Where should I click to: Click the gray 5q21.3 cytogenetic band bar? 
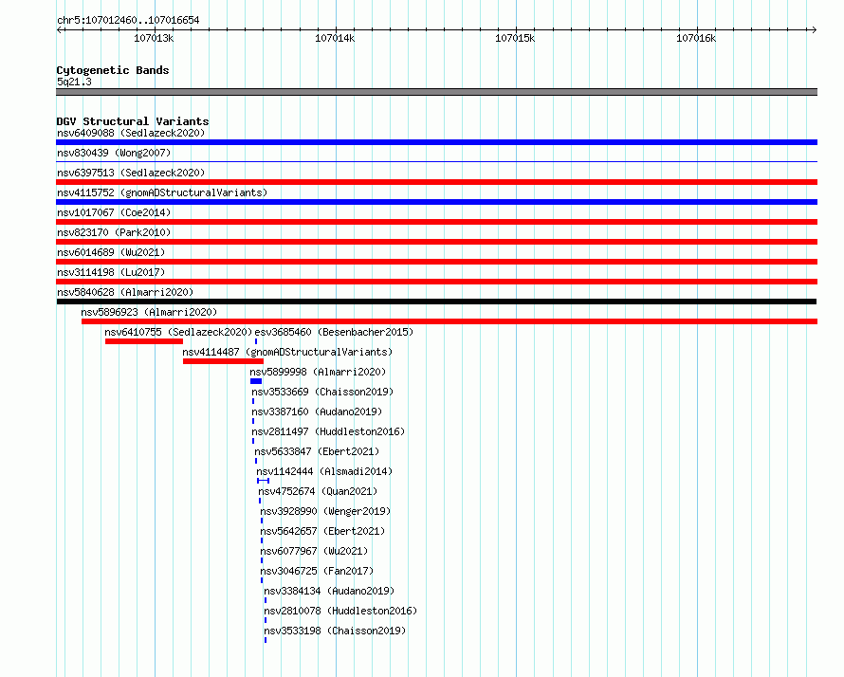pos(436,92)
